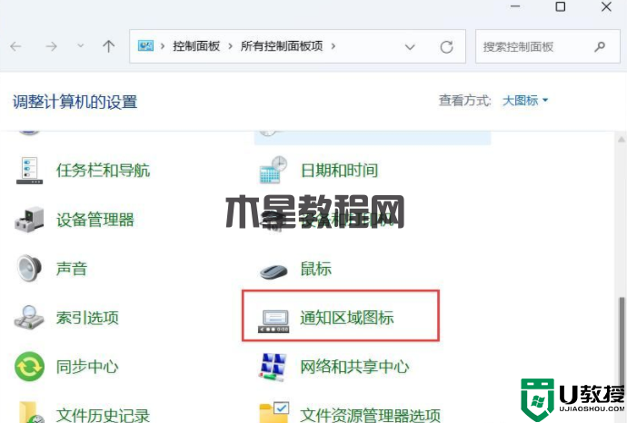Open the address bar history dropdown
The image size is (627, 423).
coord(410,47)
